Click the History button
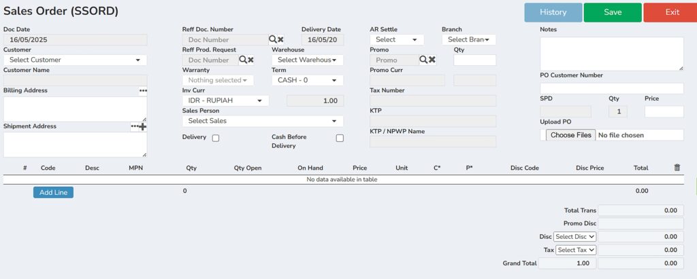This screenshot has height=279, width=697. coord(553,12)
